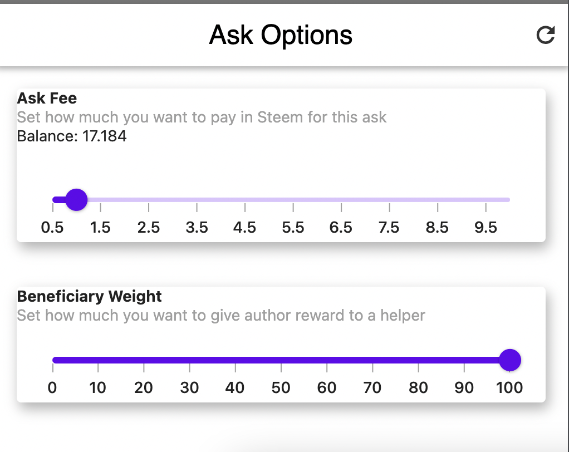Viewport: 569px width, 452px height.
Task: Set Ask Fee slider to 9.5
Action: pos(485,199)
